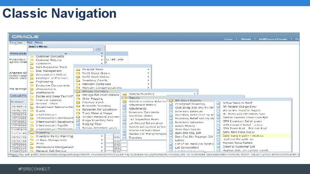Image resolution: width=310 pixels, height=174 pixels.
Task: Select the table cell showing 0062
Action: 120,149
